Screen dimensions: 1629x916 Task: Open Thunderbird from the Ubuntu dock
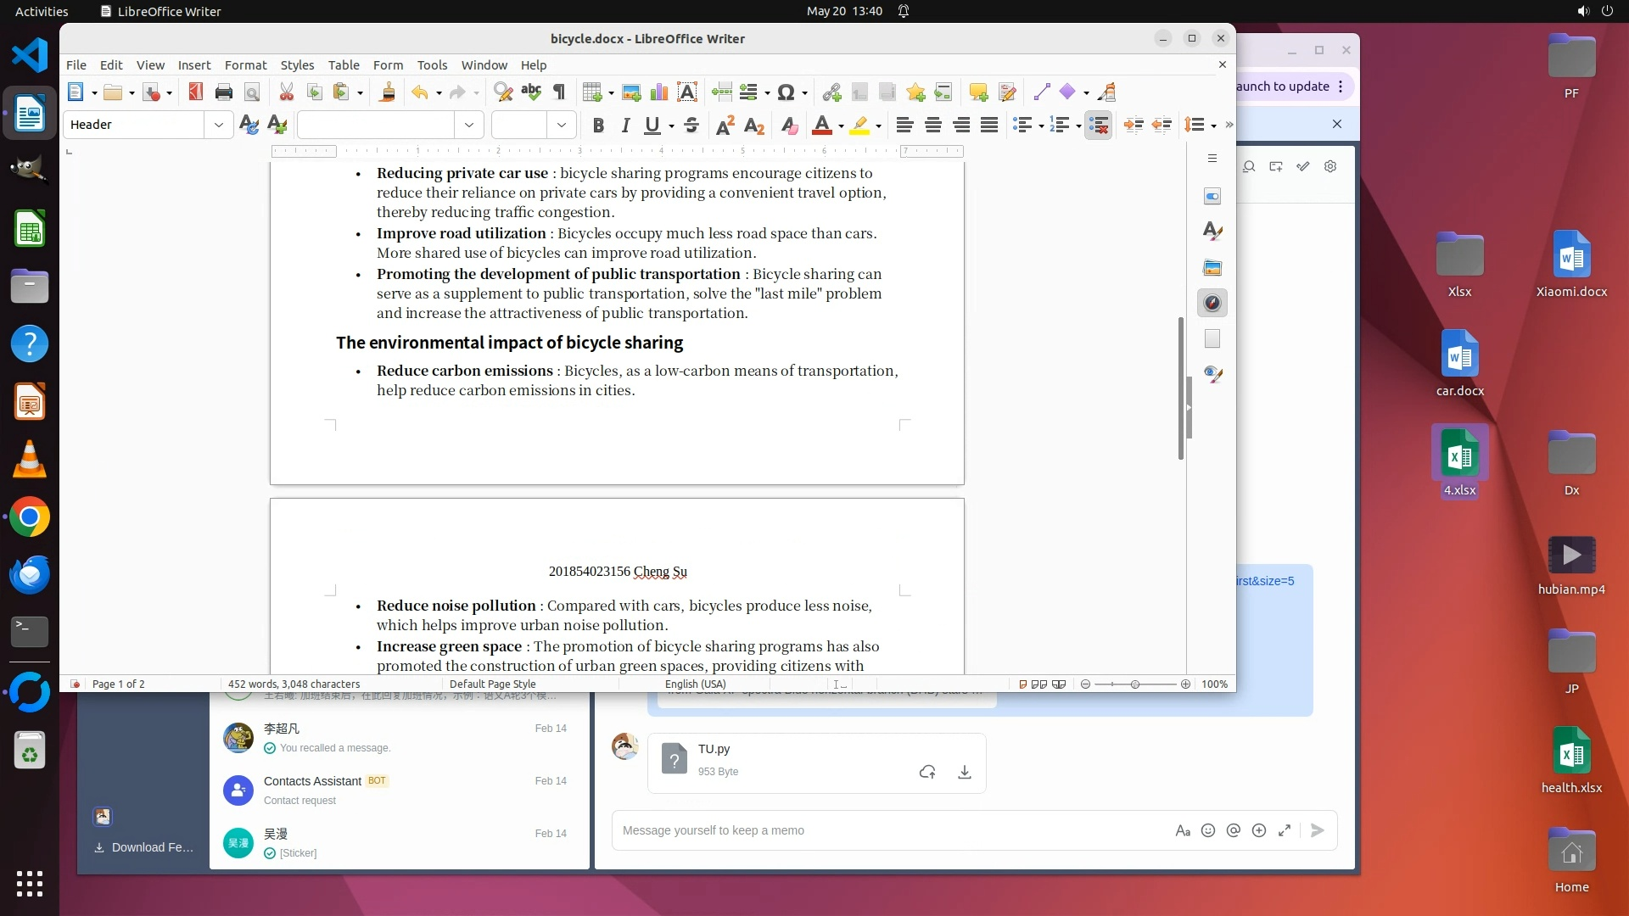(x=30, y=575)
